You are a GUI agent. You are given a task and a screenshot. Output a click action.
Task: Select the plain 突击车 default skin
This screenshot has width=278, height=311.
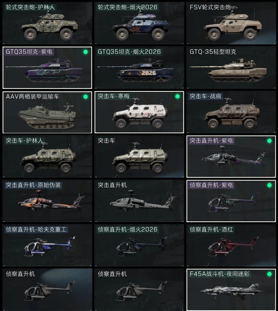[x=139, y=157]
